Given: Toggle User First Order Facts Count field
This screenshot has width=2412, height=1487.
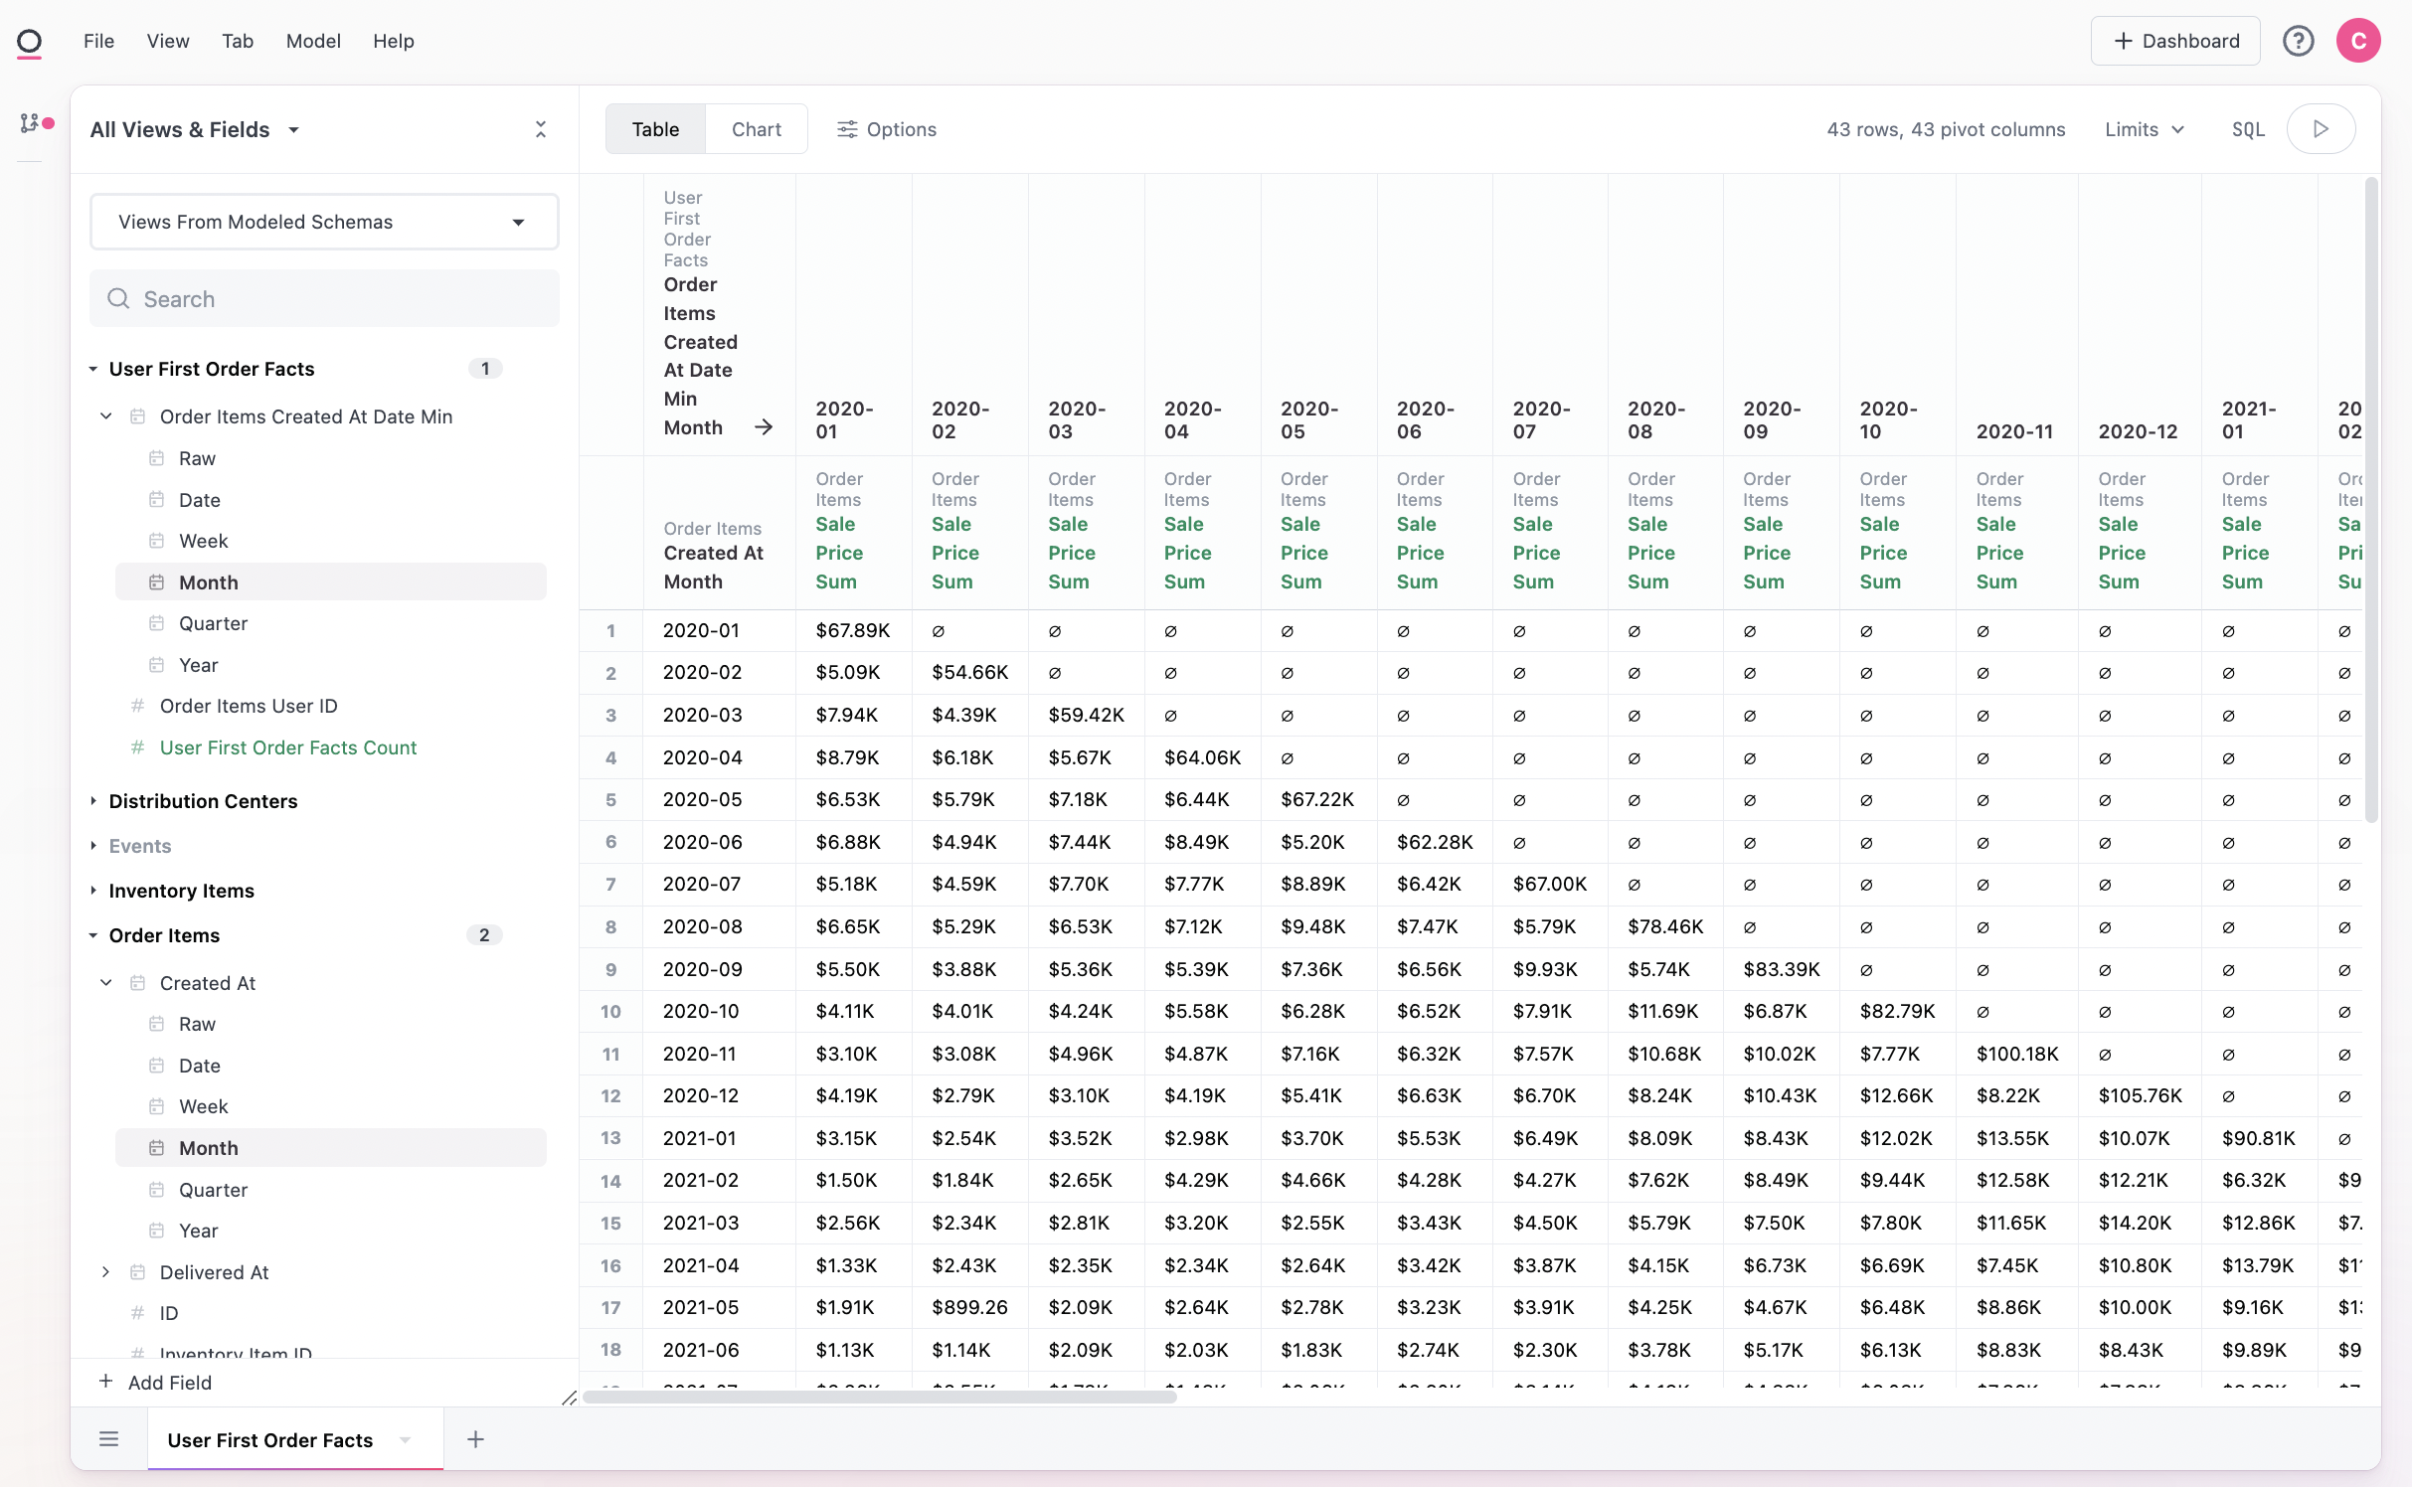Looking at the screenshot, I should [x=287, y=747].
